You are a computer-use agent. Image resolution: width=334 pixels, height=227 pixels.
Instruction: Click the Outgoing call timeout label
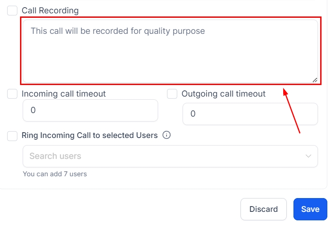coord(224,94)
